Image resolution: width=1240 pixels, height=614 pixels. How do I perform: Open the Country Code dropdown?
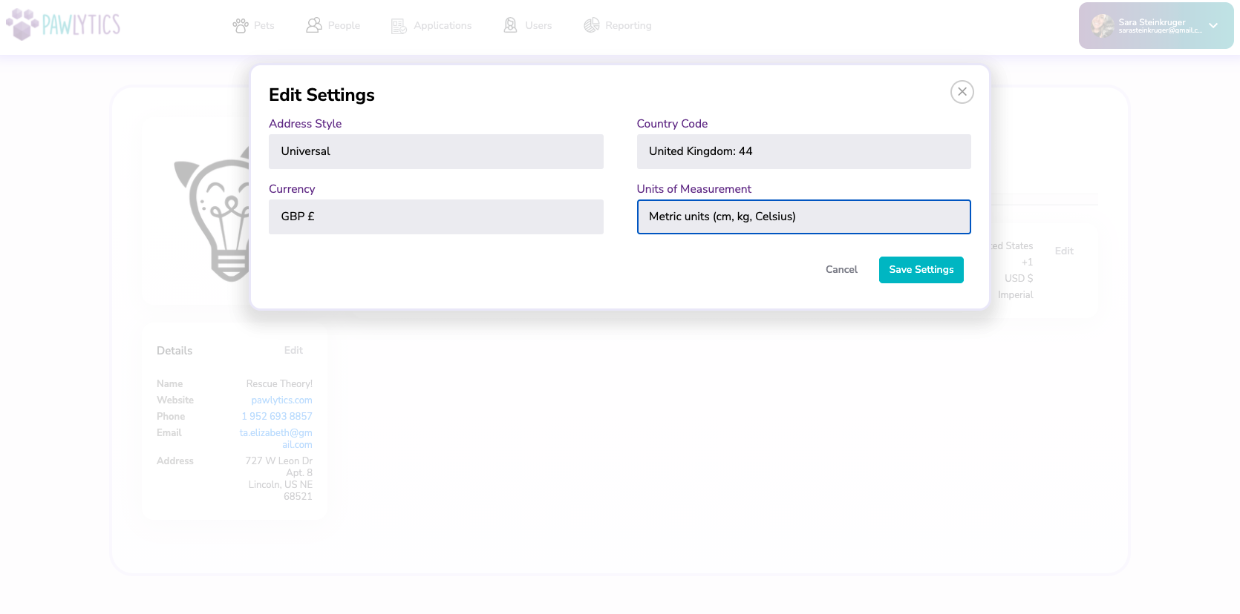pos(803,151)
